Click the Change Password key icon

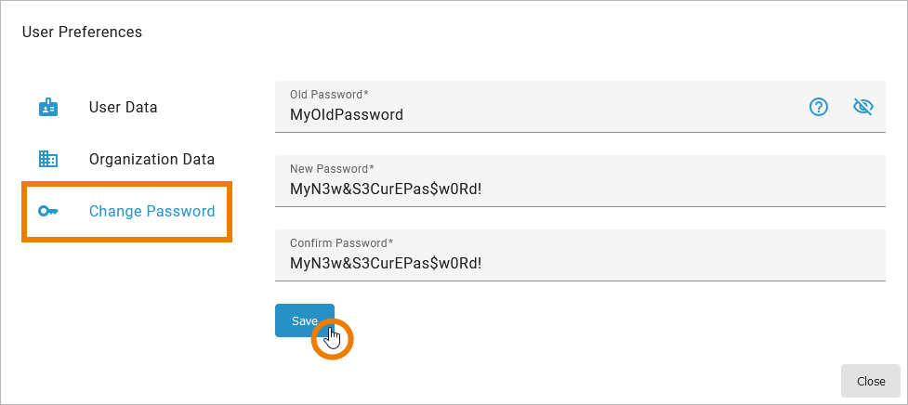tap(48, 212)
